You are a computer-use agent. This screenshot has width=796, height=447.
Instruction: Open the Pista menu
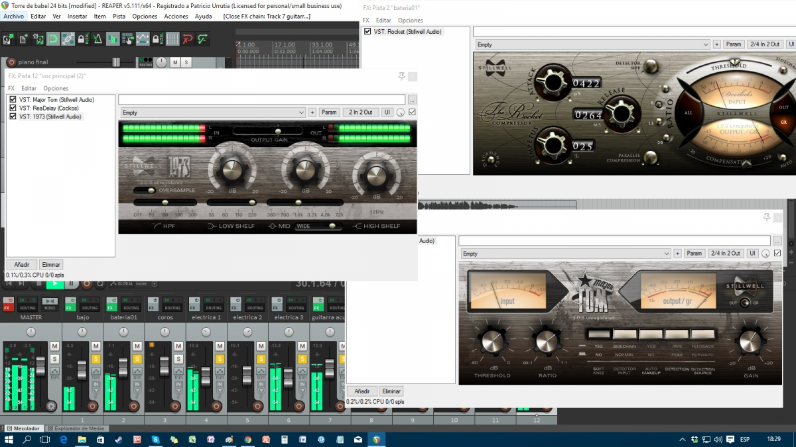[119, 16]
